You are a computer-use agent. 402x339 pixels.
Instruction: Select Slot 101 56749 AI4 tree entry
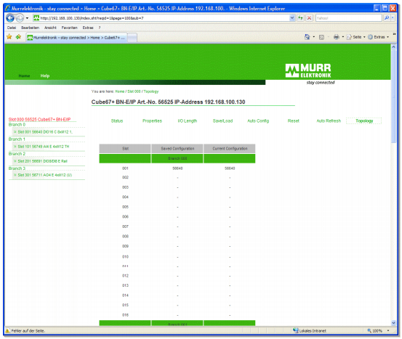[x=44, y=147]
